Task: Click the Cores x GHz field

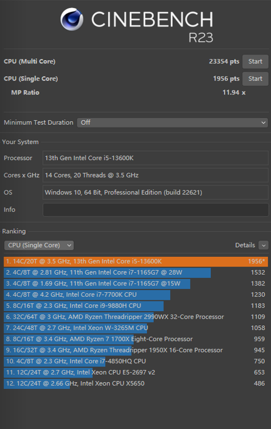Action: [x=156, y=176]
